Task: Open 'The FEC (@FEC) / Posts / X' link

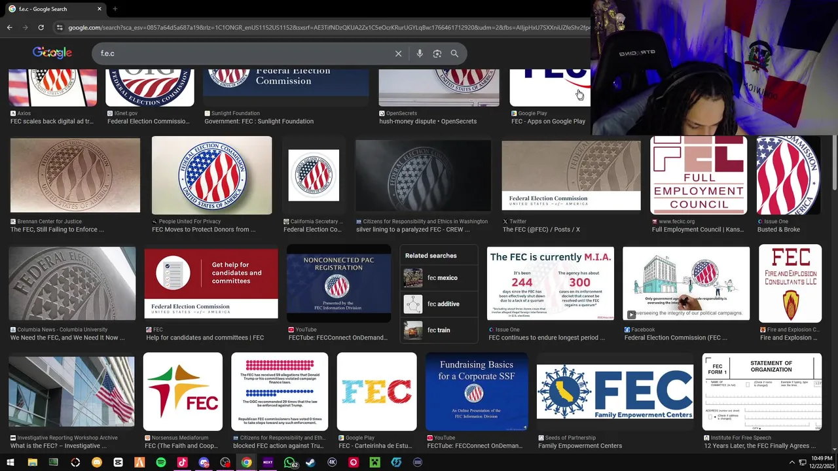Action: click(541, 230)
